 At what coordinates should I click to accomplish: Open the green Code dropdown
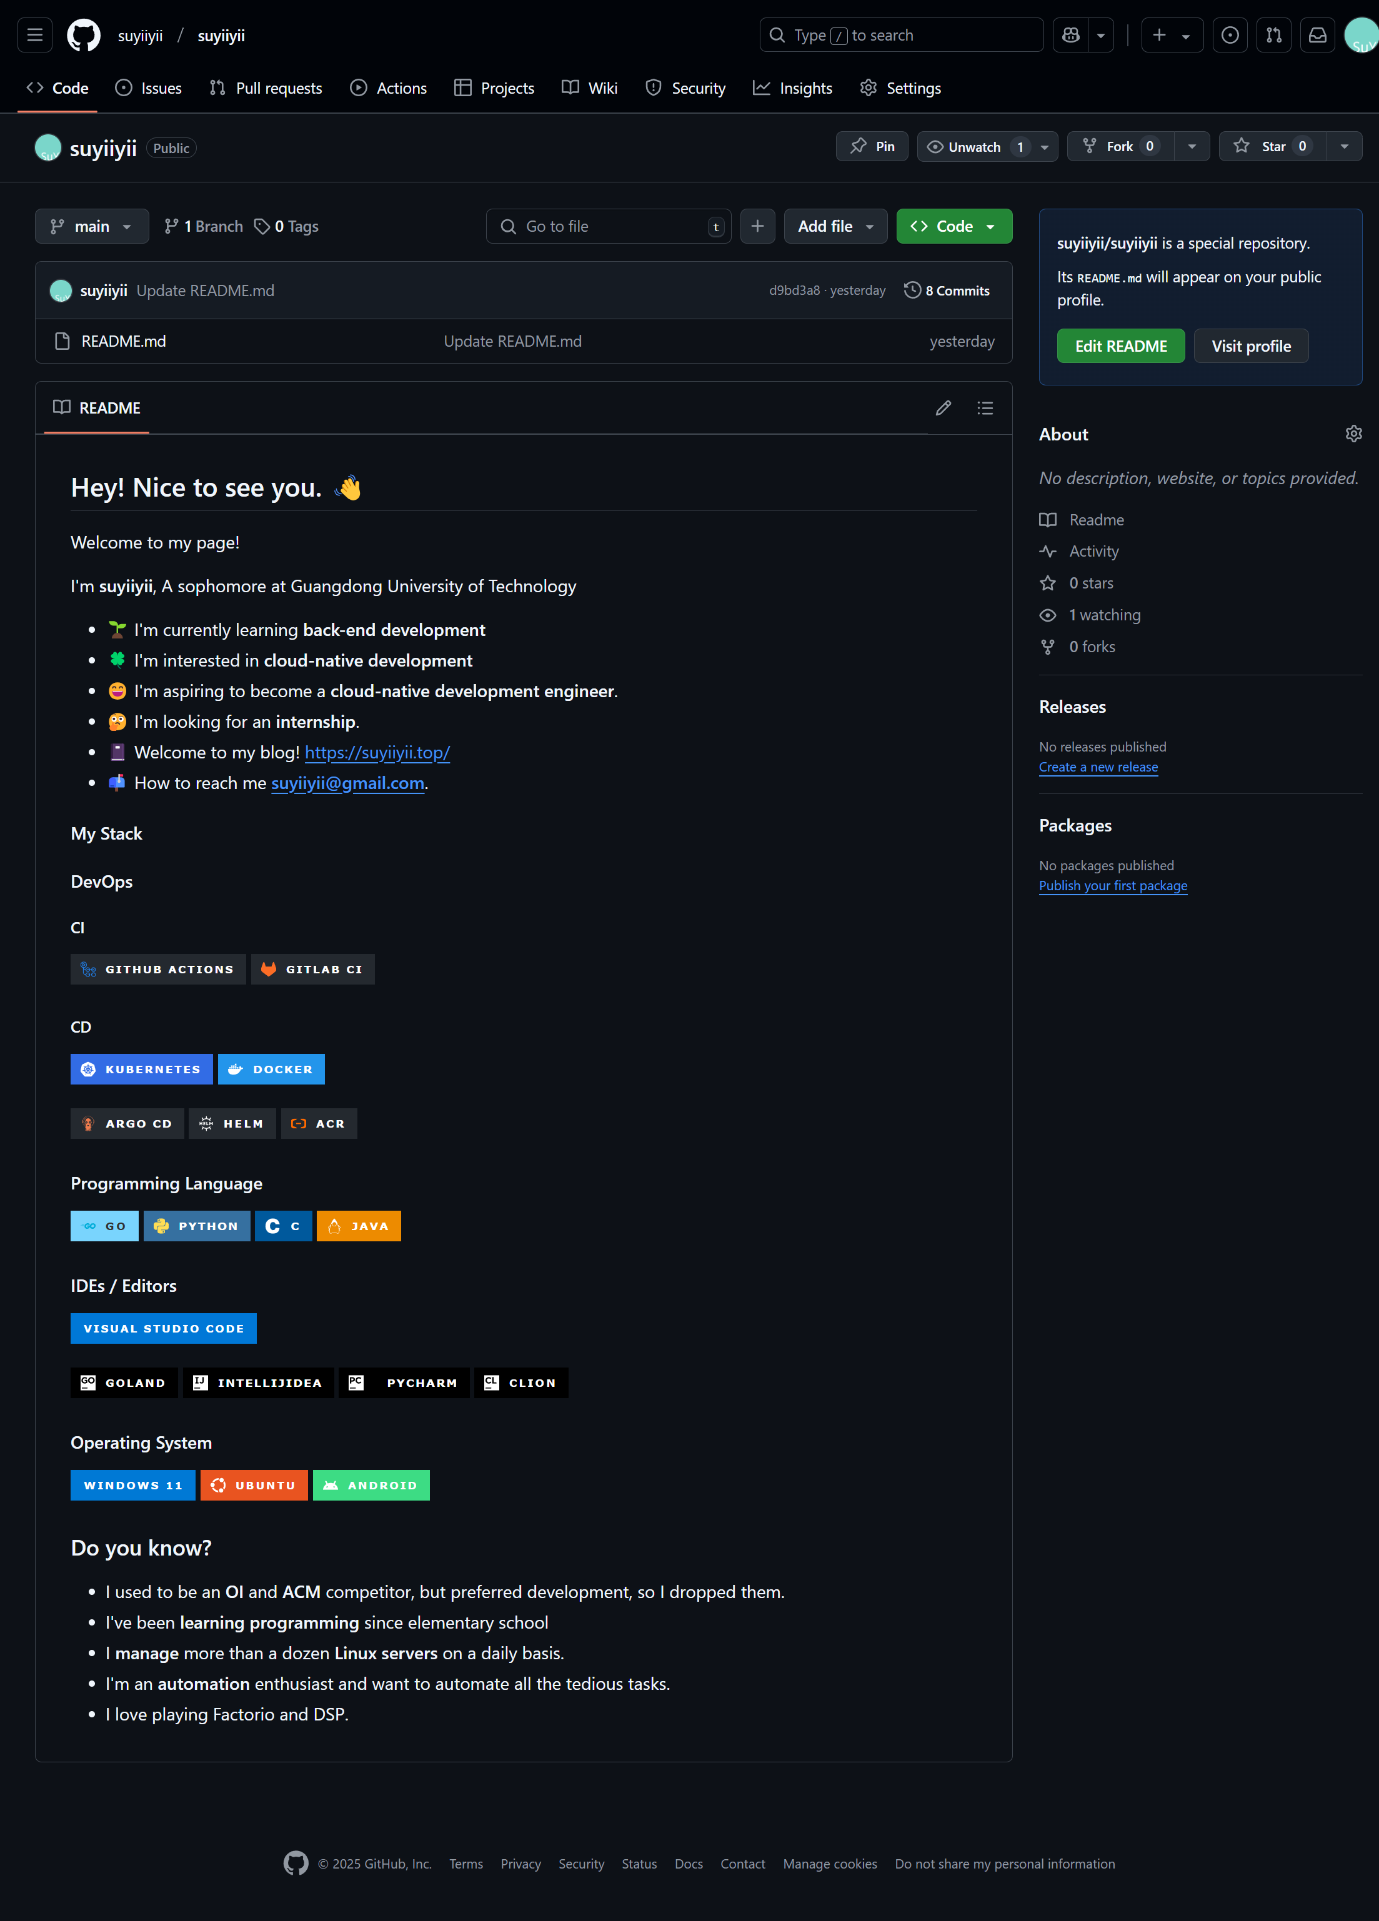(953, 226)
